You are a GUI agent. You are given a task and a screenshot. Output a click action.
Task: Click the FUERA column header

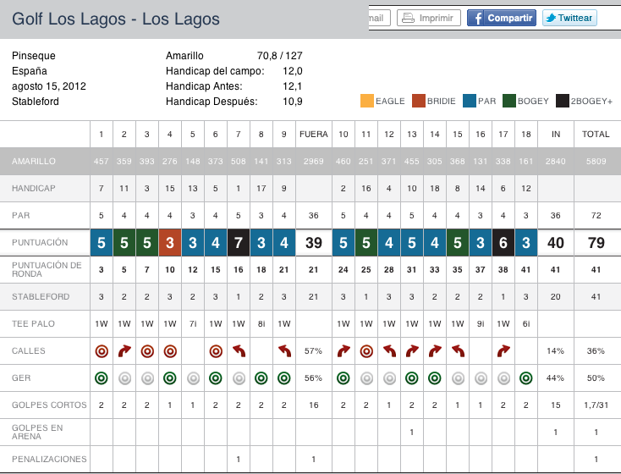tap(314, 135)
